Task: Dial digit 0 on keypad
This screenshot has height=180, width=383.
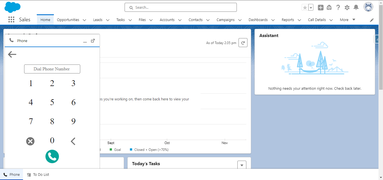Action: coord(52,140)
